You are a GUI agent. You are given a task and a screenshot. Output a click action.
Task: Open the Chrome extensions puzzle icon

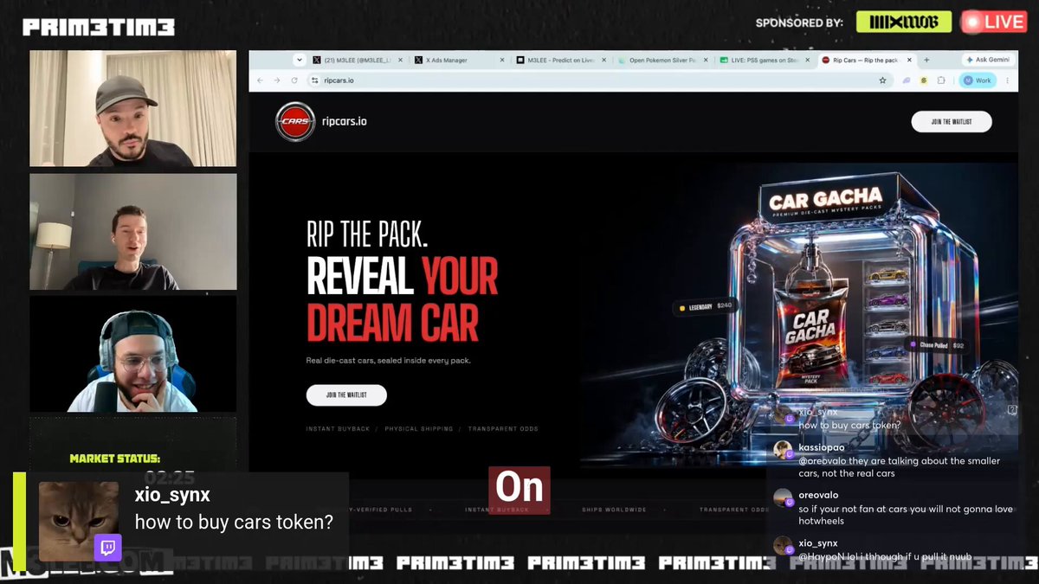tap(941, 80)
